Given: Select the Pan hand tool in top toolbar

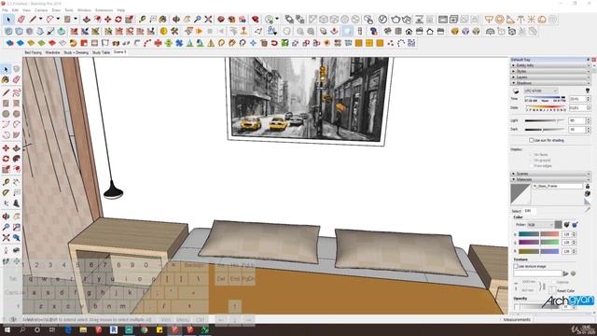Looking at the screenshot, I should 187,19.
